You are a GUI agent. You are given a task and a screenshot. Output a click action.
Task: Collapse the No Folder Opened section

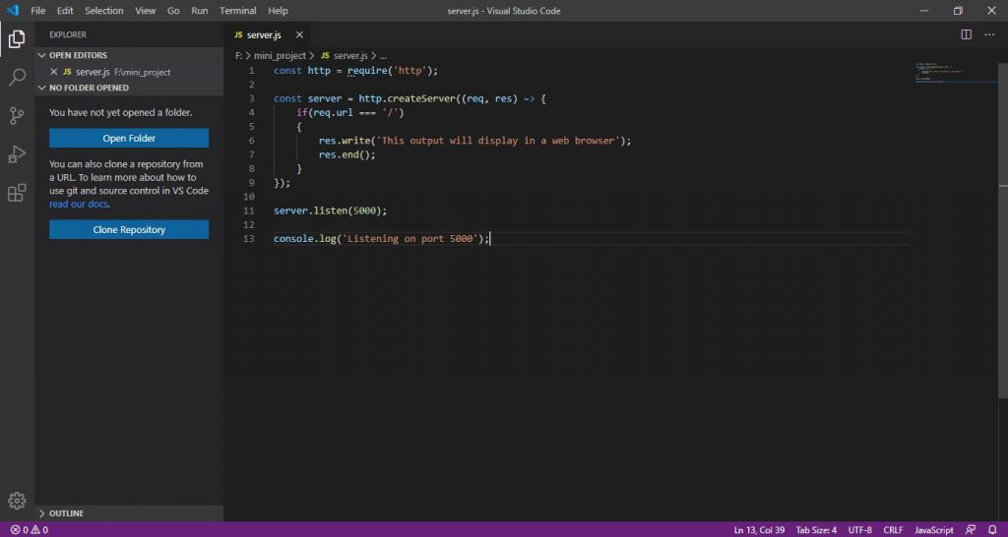[129, 88]
